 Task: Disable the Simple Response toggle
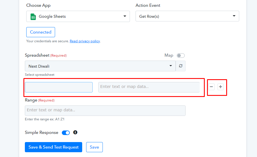point(66,133)
